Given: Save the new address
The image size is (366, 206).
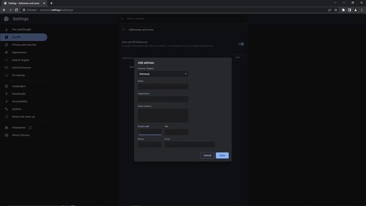Looking at the screenshot, I should [222, 156].
